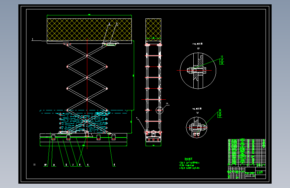Select the drawing-name cell at title block's lower right
Screen dimensions: 290x188
click(x=261, y=173)
